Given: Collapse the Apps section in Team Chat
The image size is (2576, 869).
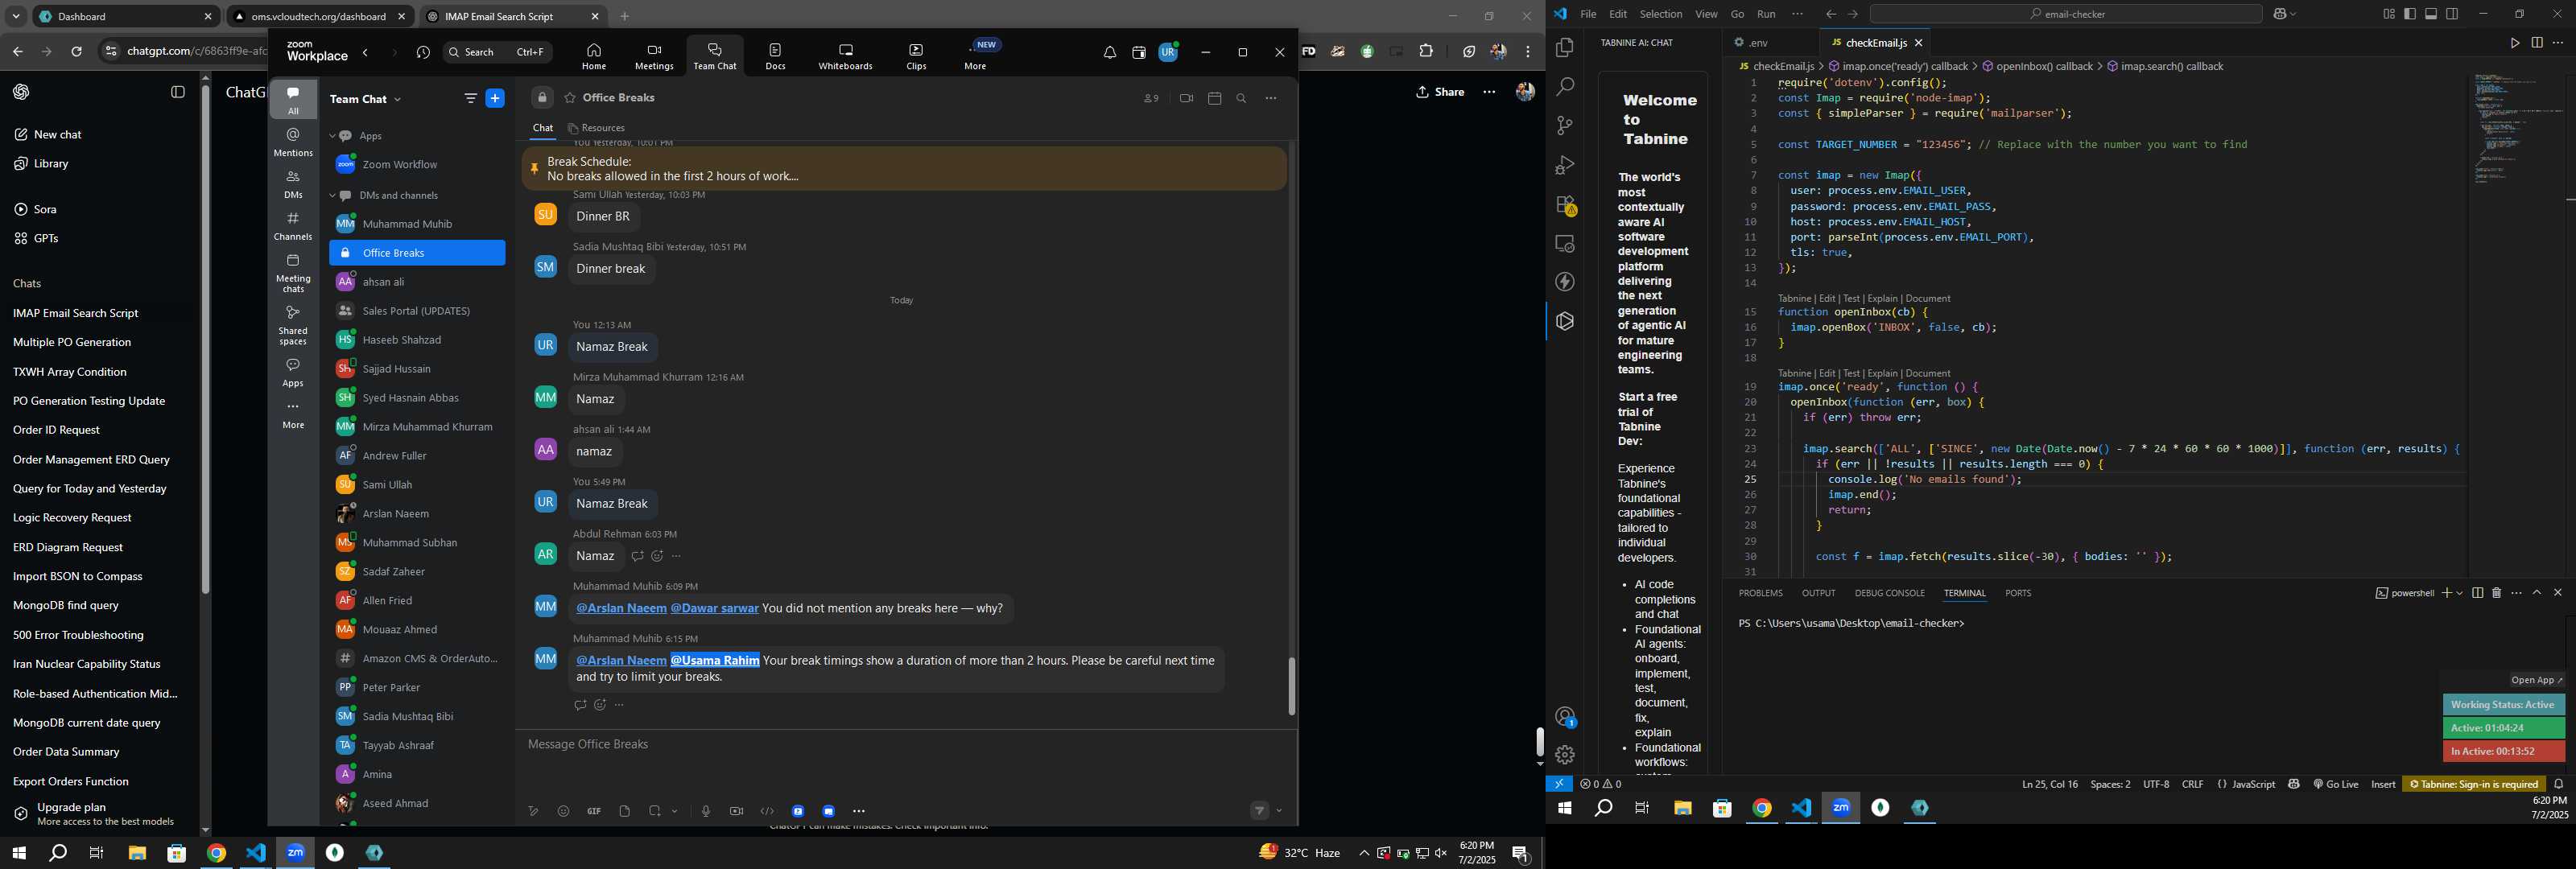Looking at the screenshot, I should coord(333,136).
